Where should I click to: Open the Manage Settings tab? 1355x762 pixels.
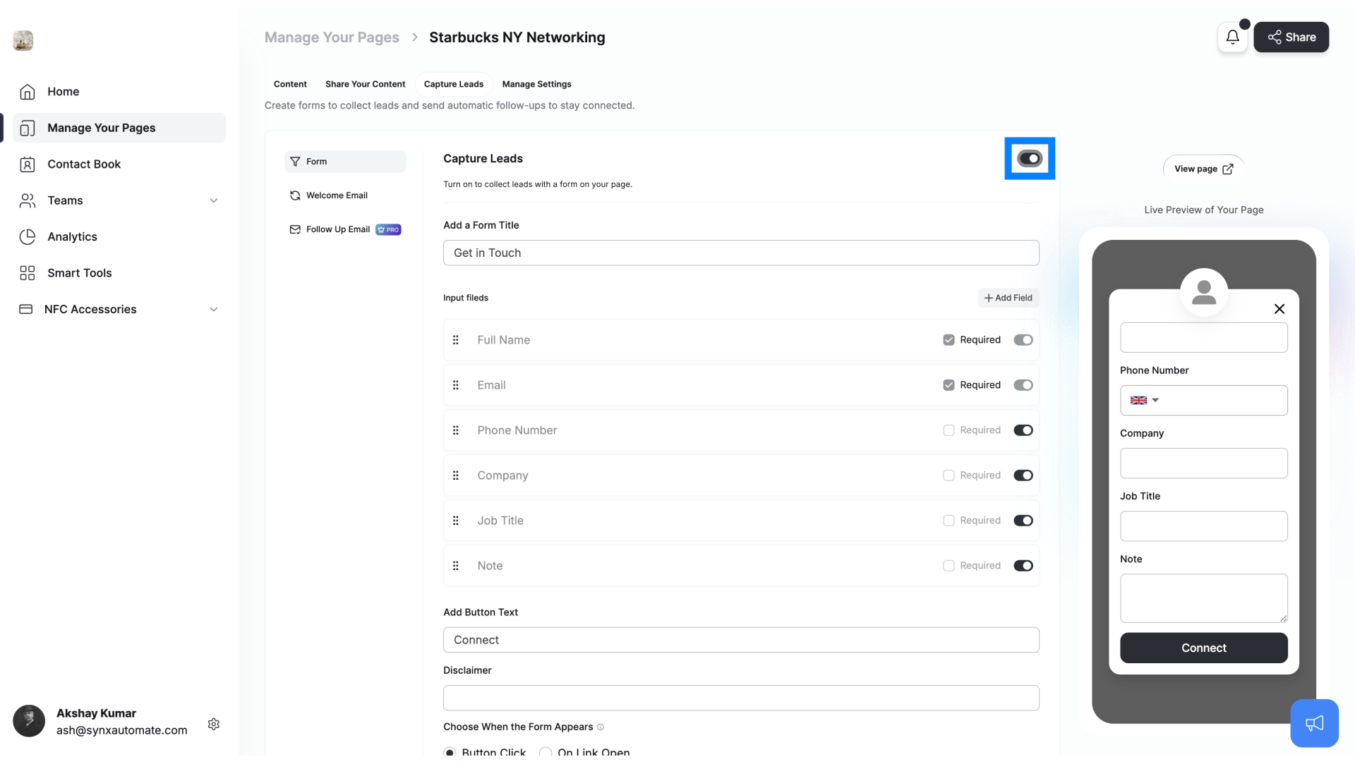click(536, 84)
